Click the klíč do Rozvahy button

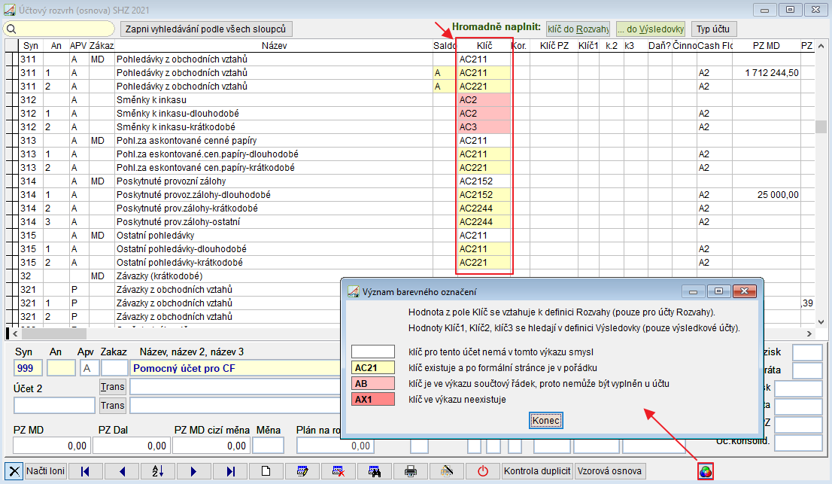pyautogui.click(x=578, y=29)
